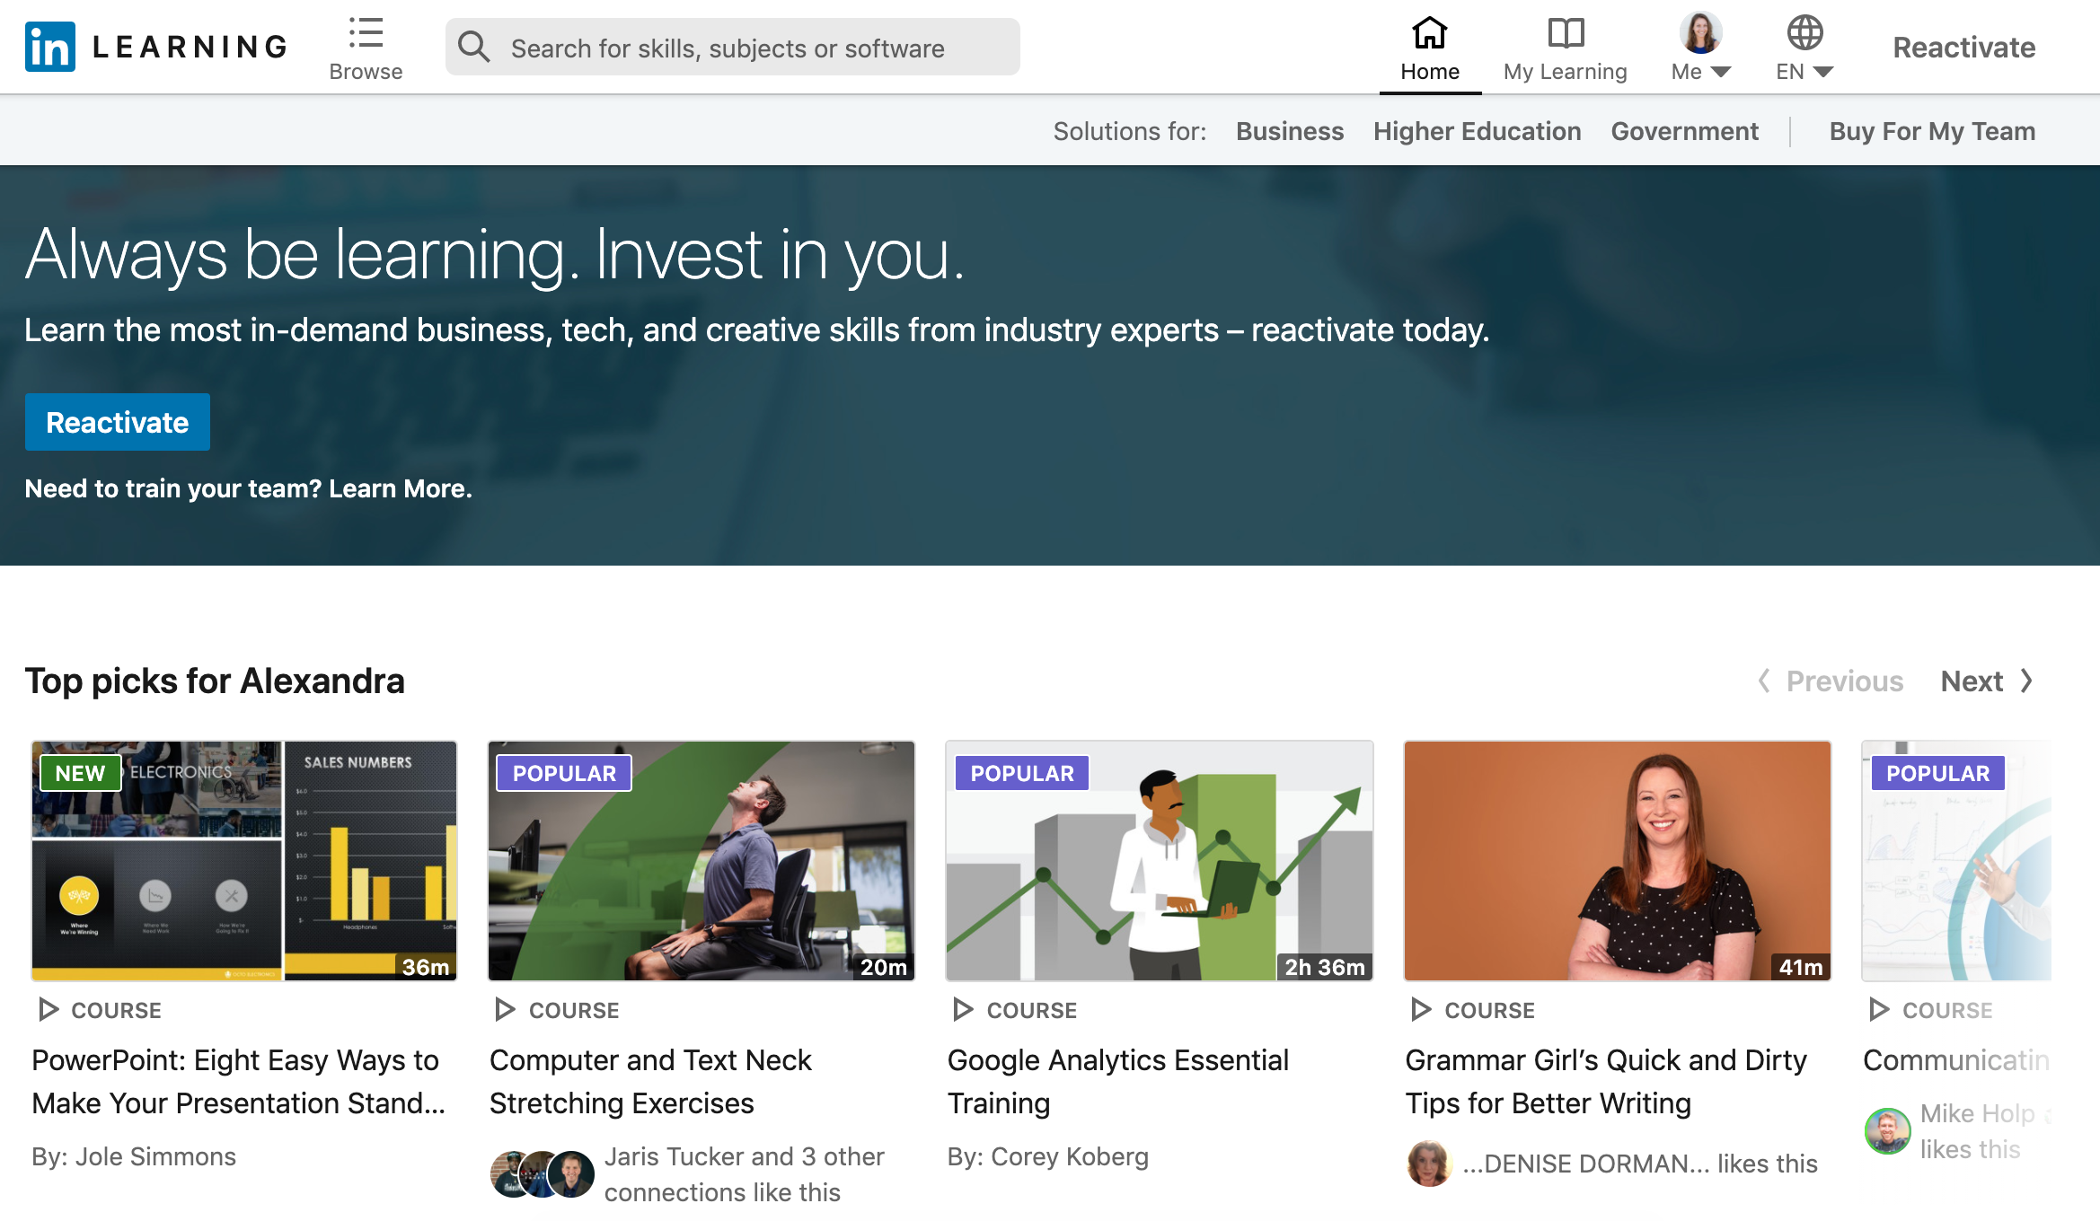The height and width of the screenshot is (1221, 2100).
Task: Click the 41m duration label
Action: click(1801, 967)
